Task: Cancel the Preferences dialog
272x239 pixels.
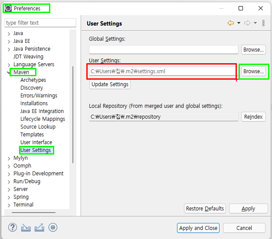Action: click(x=244, y=228)
